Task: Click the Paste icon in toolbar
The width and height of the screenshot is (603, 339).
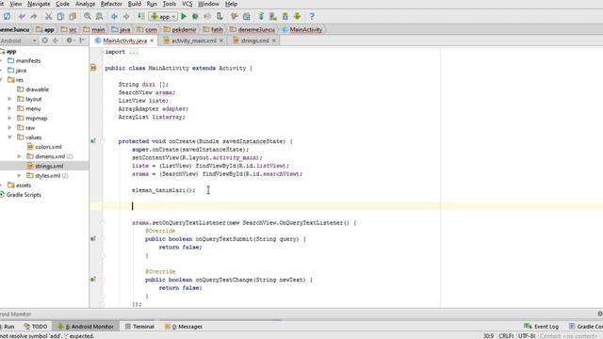Action: 73,17
